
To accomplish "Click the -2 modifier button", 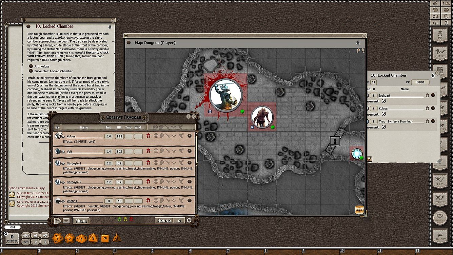I will point(35,241).
